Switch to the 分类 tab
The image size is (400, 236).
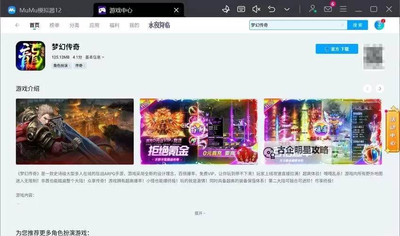(x=74, y=25)
